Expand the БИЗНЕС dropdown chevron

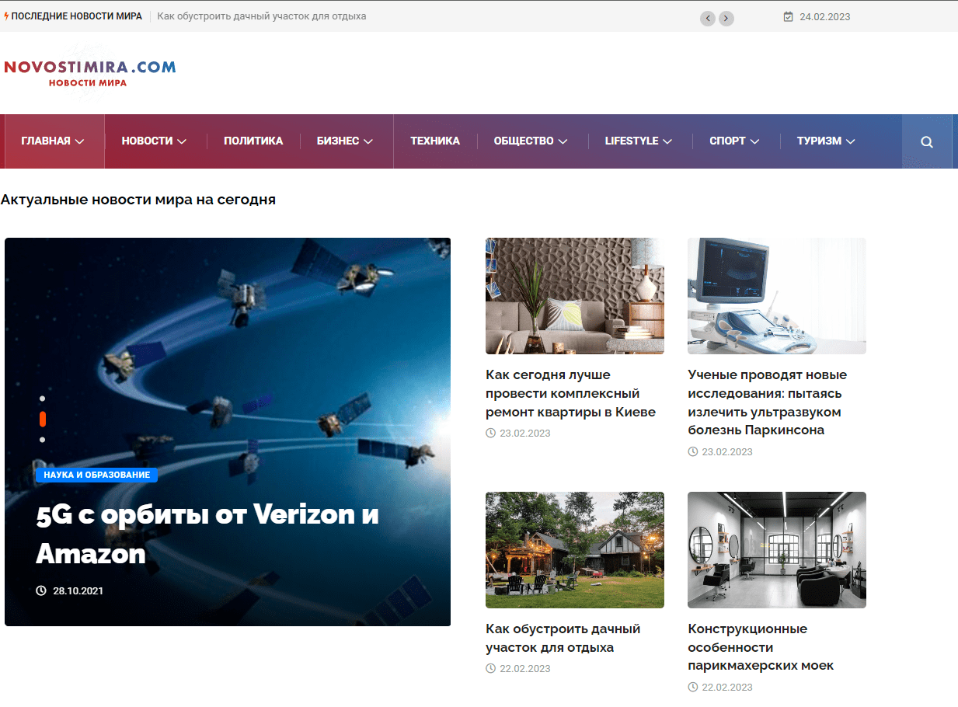368,141
